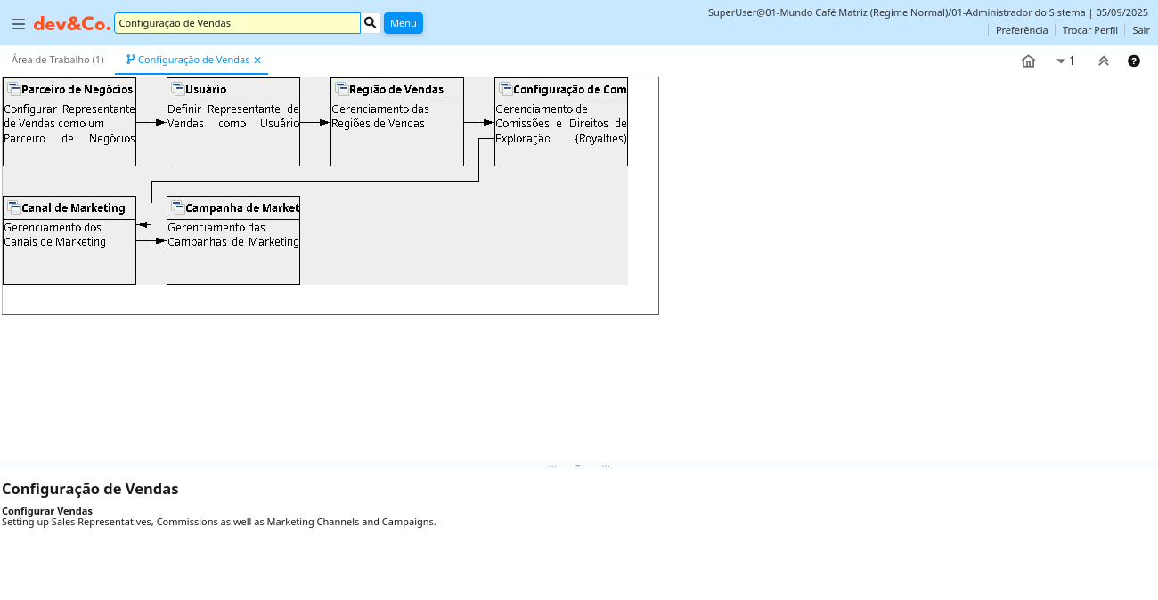Viewport: 1158px width, 600px height.
Task: Open Canal de Marketing window icon
Action: 14,207
